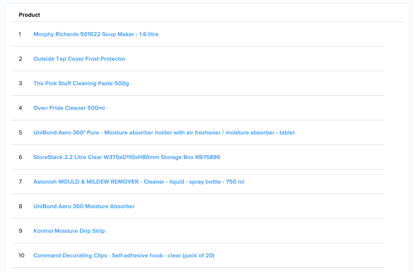Click rank number 9 beside Kontrol
Image resolution: width=414 pixels, height=272 pixels.
[20, 231]
